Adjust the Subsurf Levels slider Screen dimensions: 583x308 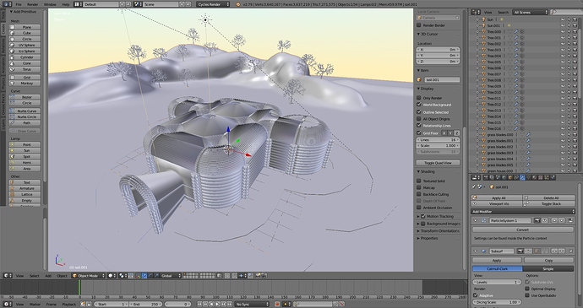click(497, 282)
